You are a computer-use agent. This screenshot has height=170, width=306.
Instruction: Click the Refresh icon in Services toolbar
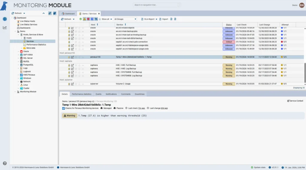coord(62,19)
